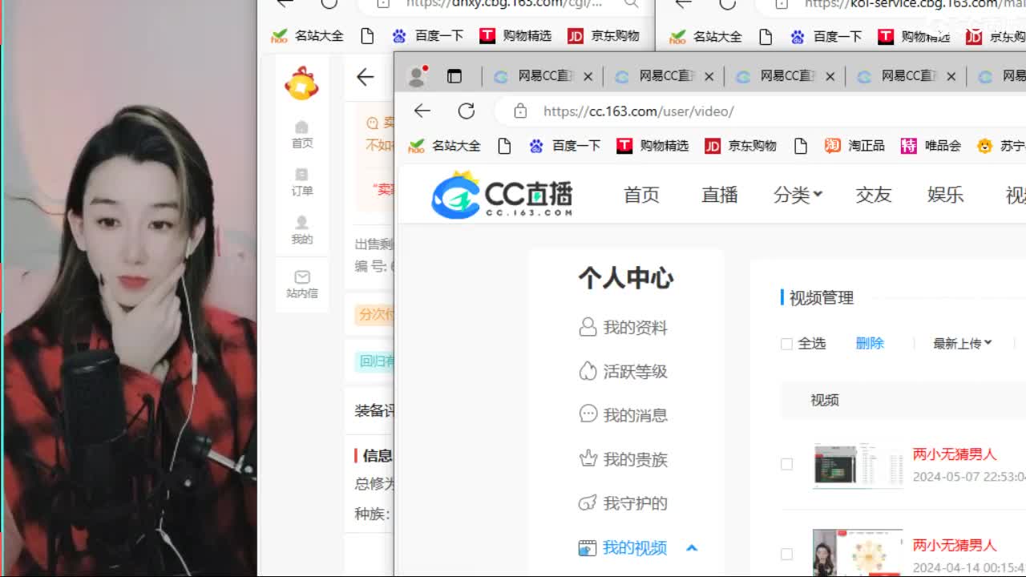Open the 两小无猜男人 video dated 2024-04-14
1026x577 pixels.
coord(955,545)
